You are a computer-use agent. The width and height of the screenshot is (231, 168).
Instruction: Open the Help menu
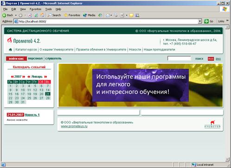coord(58,9)
